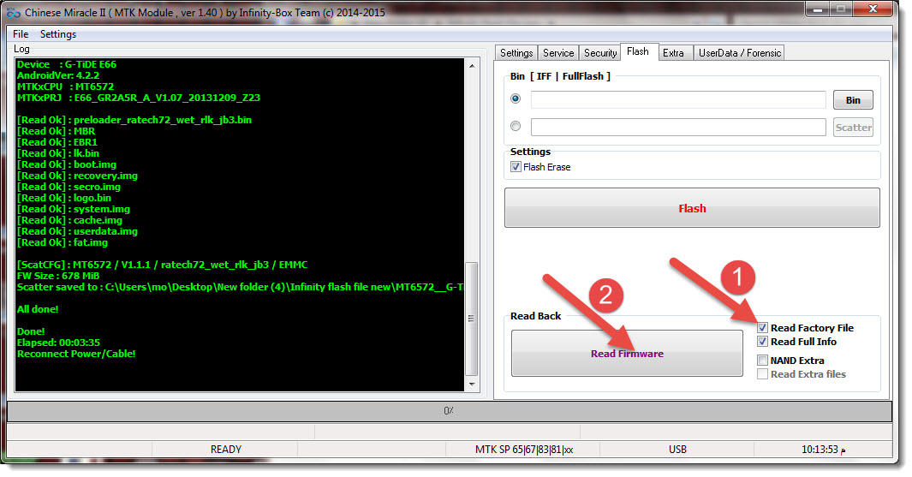Click the '[Read Ok] : userdata.img' log line
The height and width of the screenshot is (477, 912).
coord(77,231)
